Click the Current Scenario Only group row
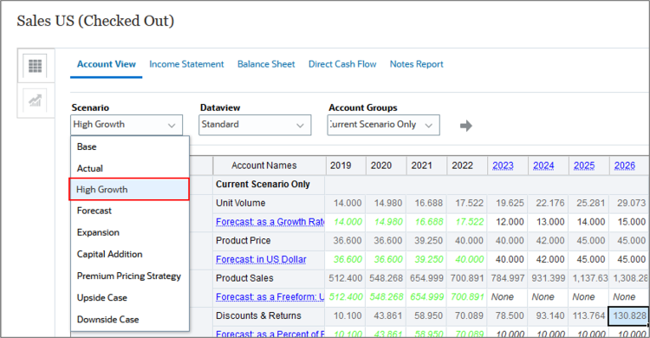The height and width of the screenshot is (338, 650). [x=263, y=184]
